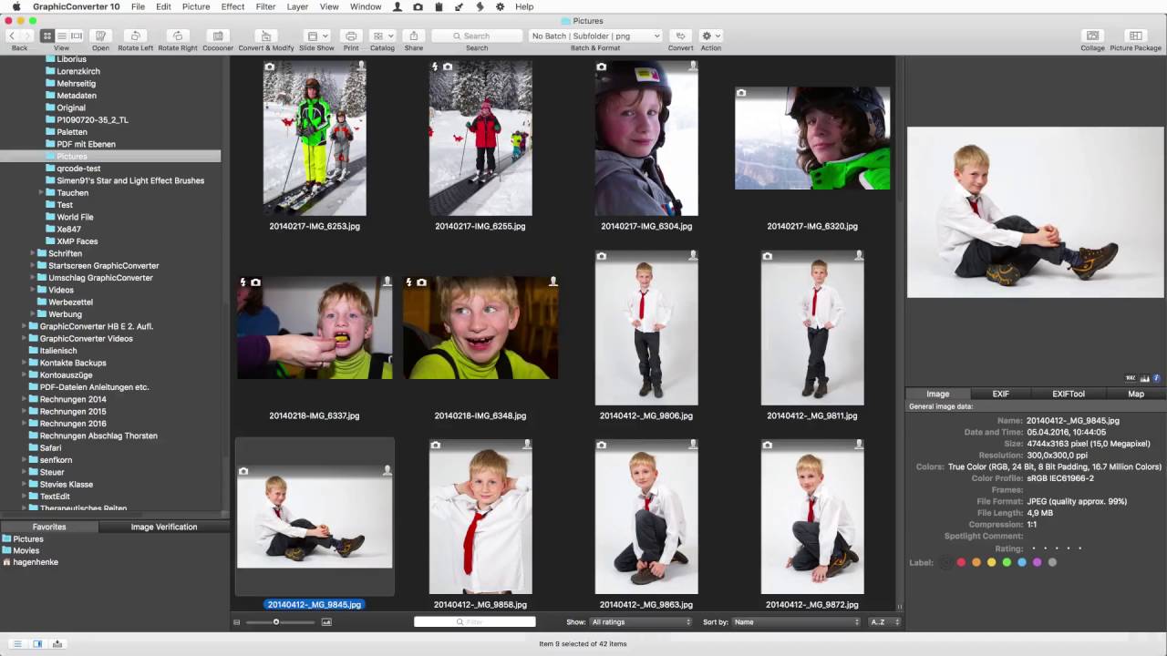Switch to Image Verification tab
Screen dimensions: 1167x656
click(164, 527)
